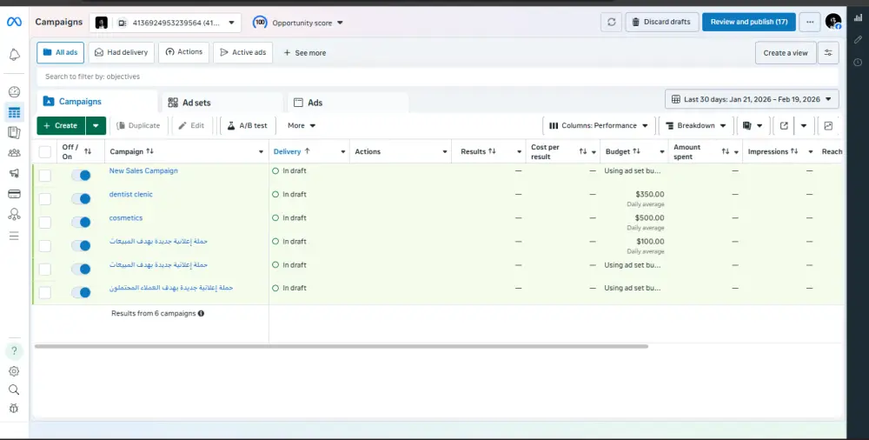Screen dimensions: 869x440
Task: Toggle off the last campaign row switch
Action: click(x=81, y=292)
